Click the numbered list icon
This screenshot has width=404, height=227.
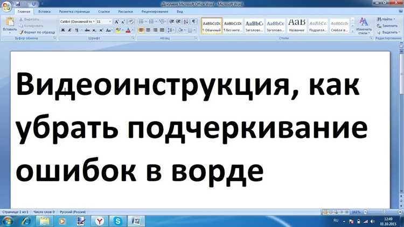click(151, 22)
